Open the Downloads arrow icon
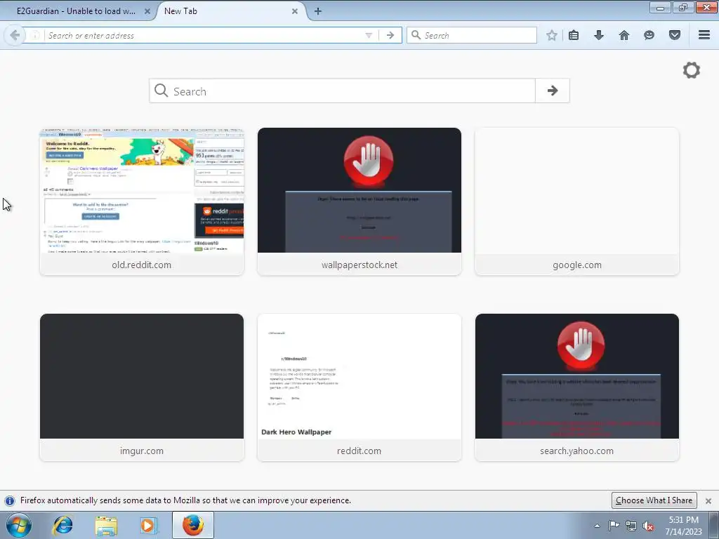The height and width of the screenshot is (539, 719). (599, 35)
